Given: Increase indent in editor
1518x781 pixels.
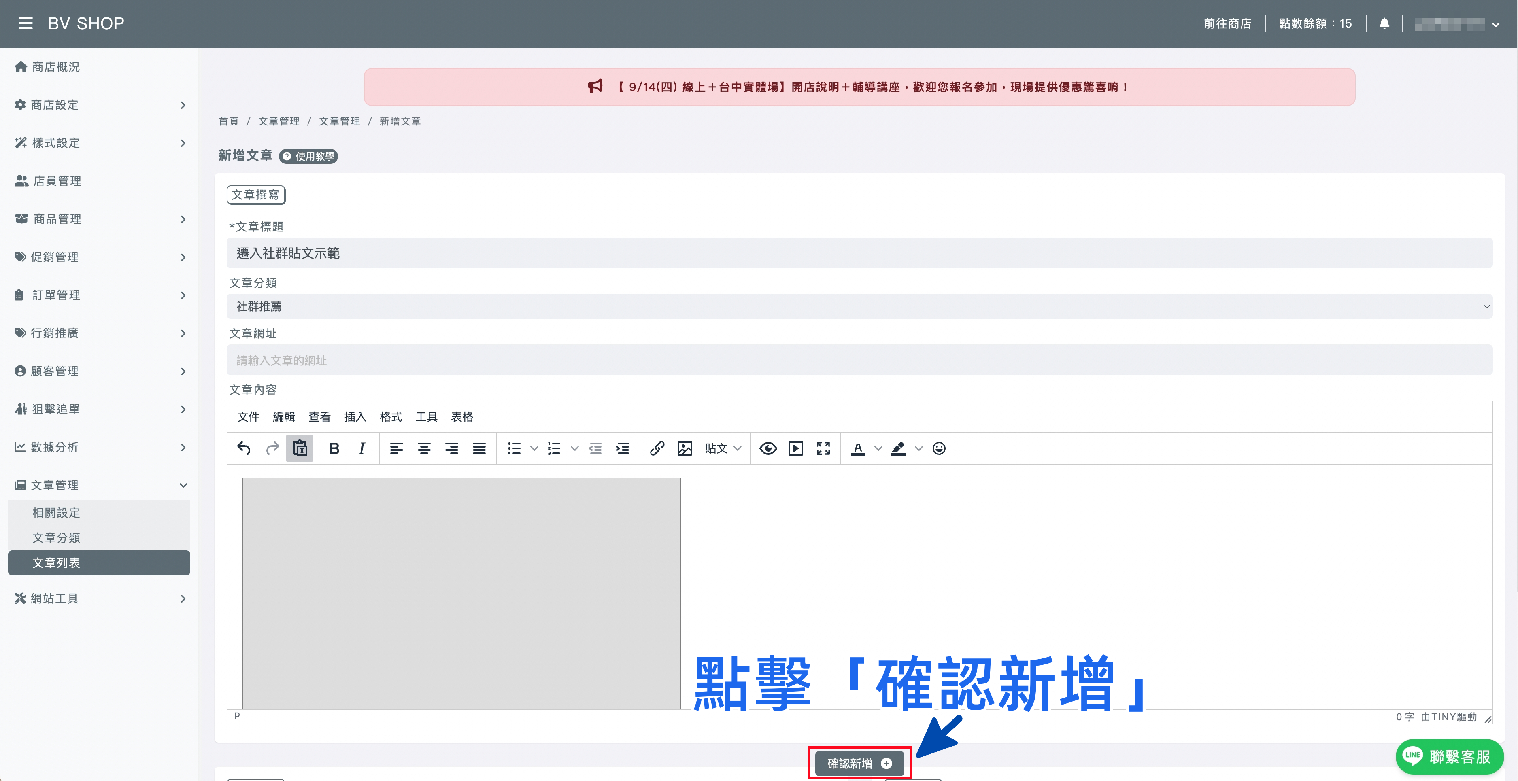Looking at the screenshot, I should [x=622, y=448].
